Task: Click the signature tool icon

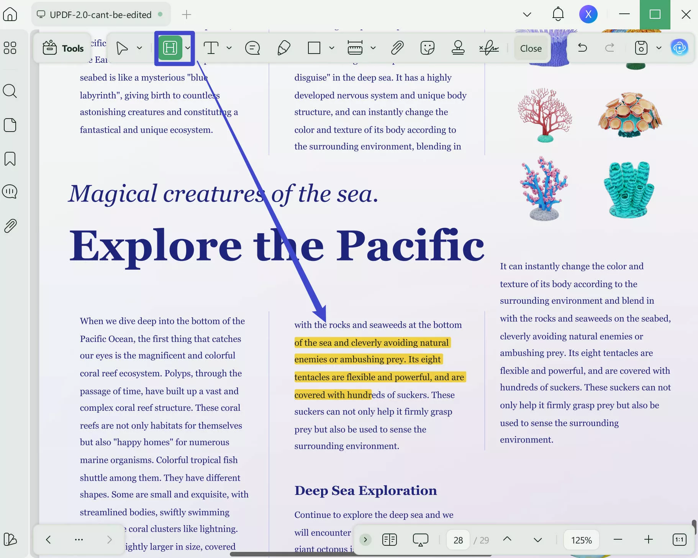Action: (489, 48)
